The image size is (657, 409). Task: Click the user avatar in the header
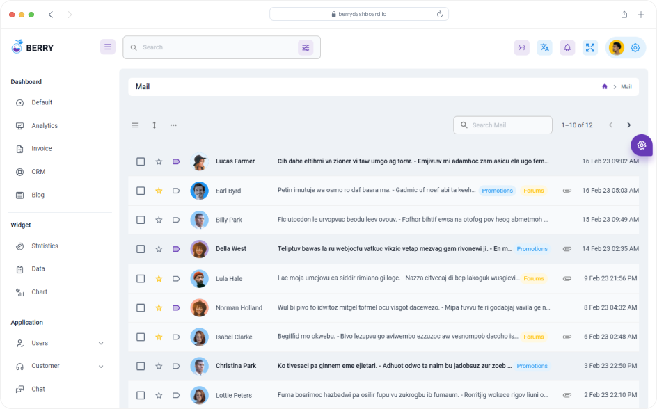(x=616, y=47)
